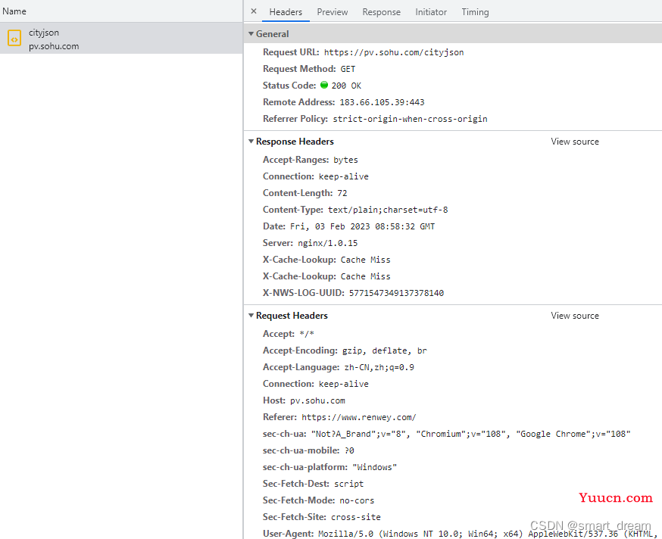Collapse the General section
662x539 pixels.
tap(251, 34)
